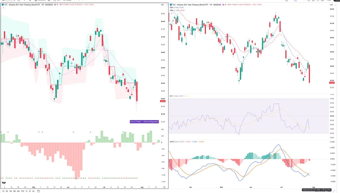Click the RSI 70.00 scale label
Image resolution: width=340 pixels, height=193 pixels.
pos(331,99)
